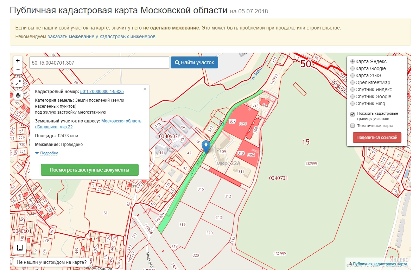The width and height of the screenshot is (419, 274).
Task: Close the parcel info popup
Action: [145, 89]
